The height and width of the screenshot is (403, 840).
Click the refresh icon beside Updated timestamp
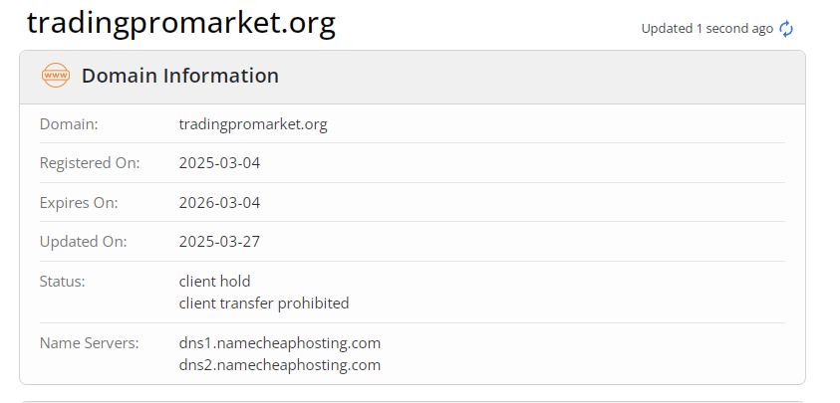[x=786, y=29]
